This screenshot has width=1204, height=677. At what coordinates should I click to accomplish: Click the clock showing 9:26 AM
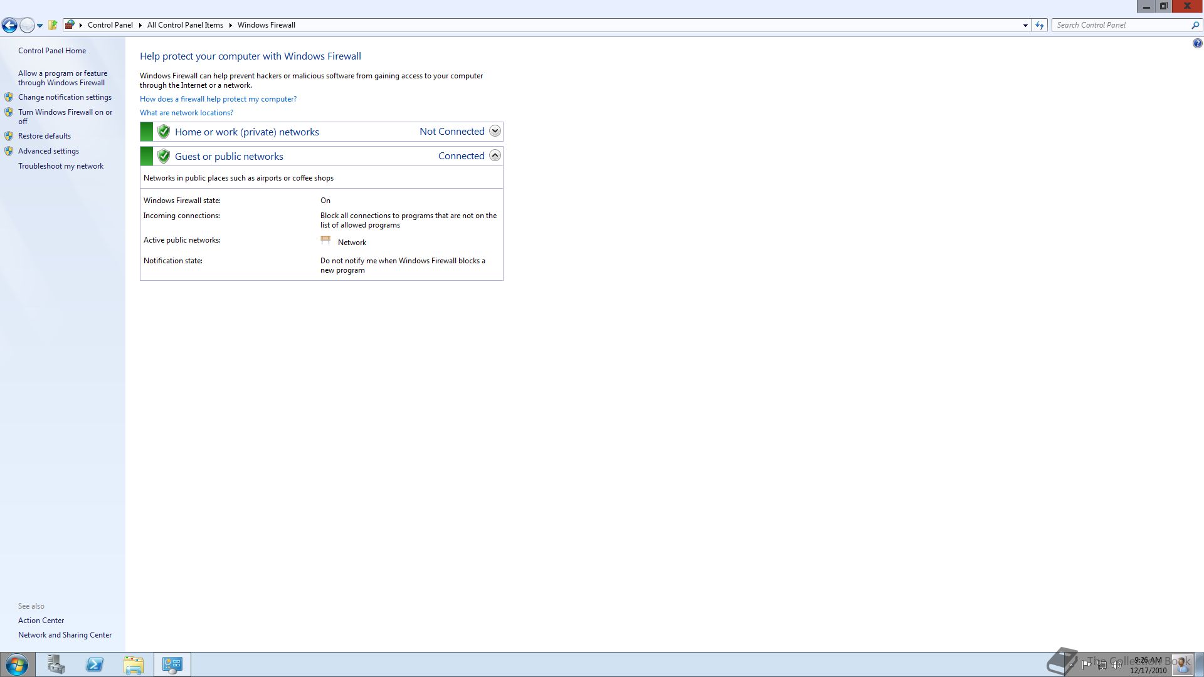(1148, 665)
